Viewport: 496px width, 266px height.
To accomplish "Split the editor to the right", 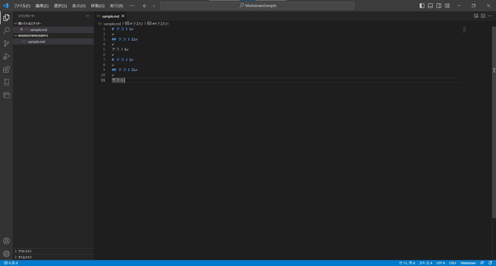I will coord(483,16).
